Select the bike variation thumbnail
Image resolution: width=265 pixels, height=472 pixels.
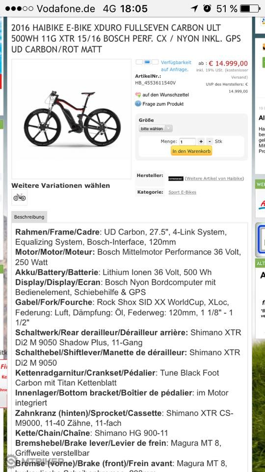(20, 197)
